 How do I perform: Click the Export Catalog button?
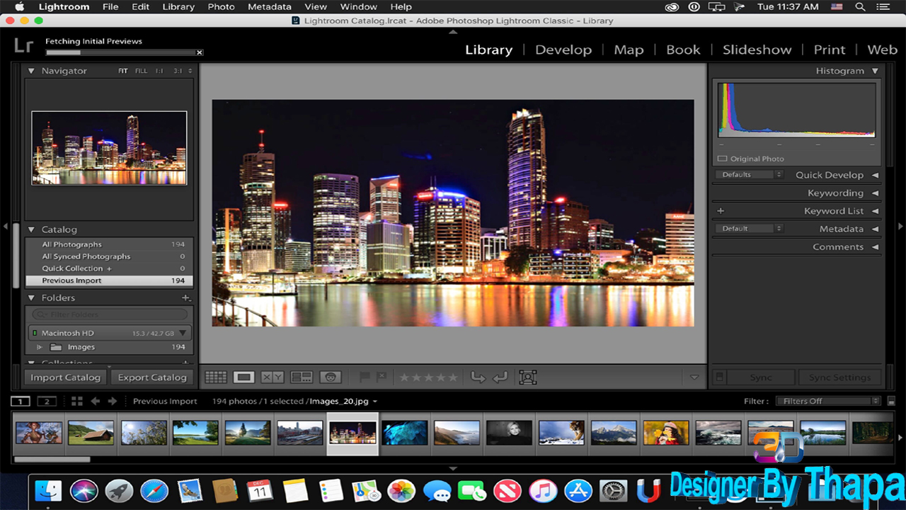pyautogui.click(x=152, y=378)
